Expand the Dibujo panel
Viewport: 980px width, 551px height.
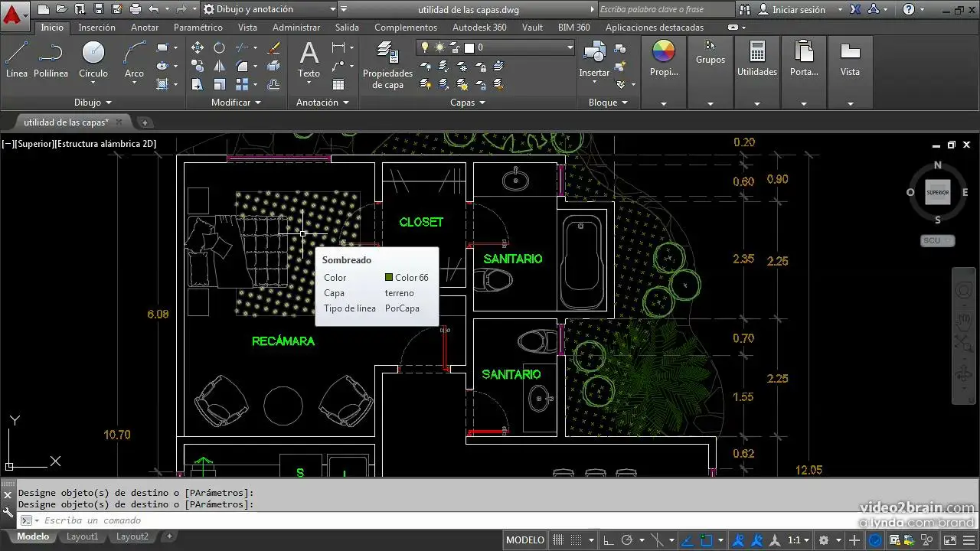click(93, 102)
